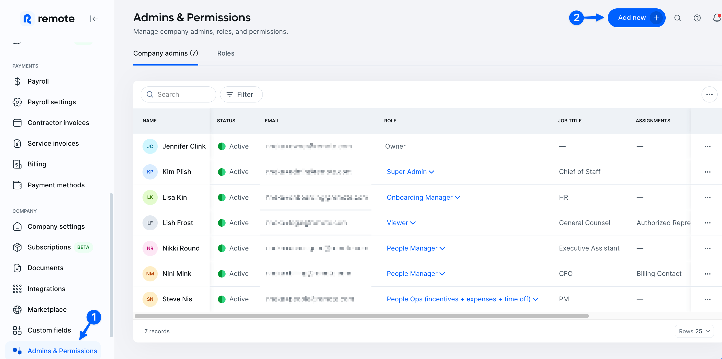722x359 pixels.
Task: Expand Kim Plish's Super Admin role dropdown
Action: (410, 172)
